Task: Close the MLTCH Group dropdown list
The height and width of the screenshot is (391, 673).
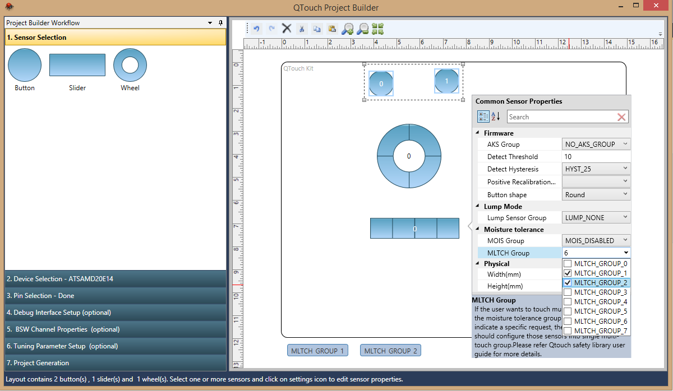Action: pyautogui.click(x=625, y=253)
